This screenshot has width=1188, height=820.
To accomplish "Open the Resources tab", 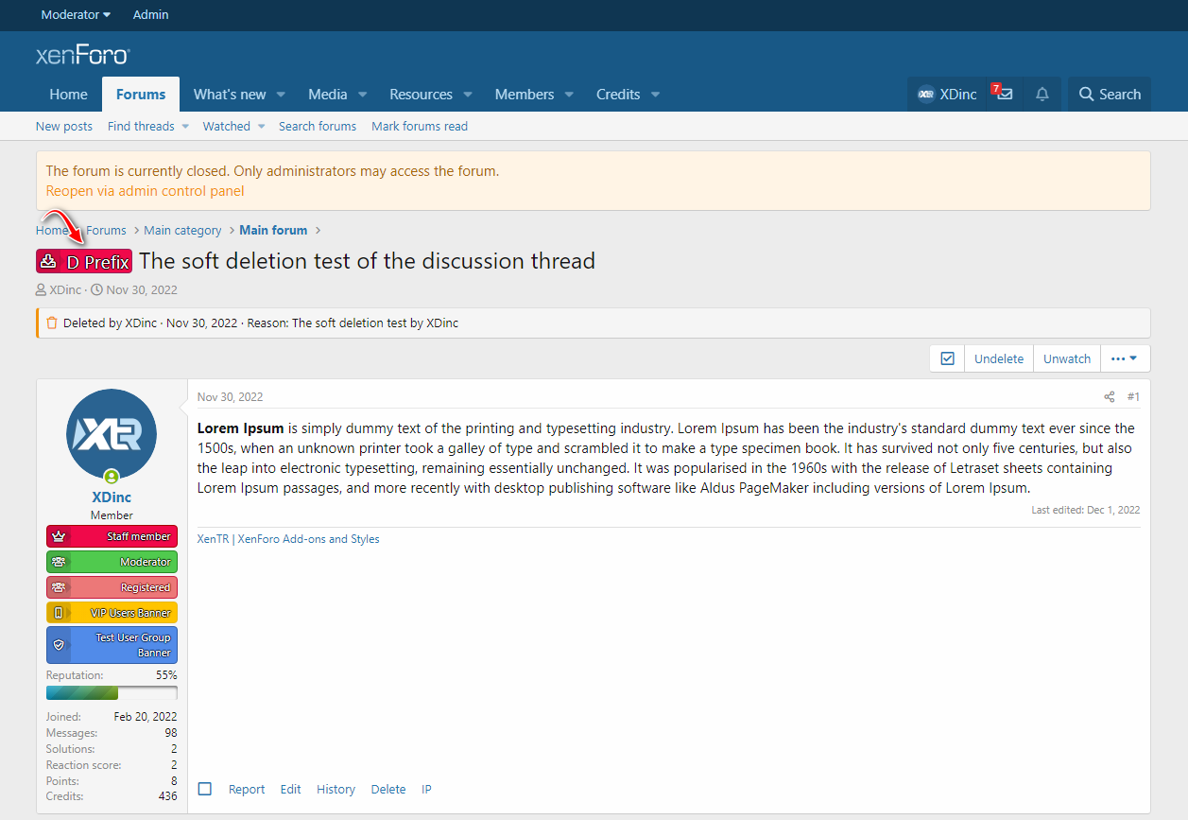I will point(421,95).
